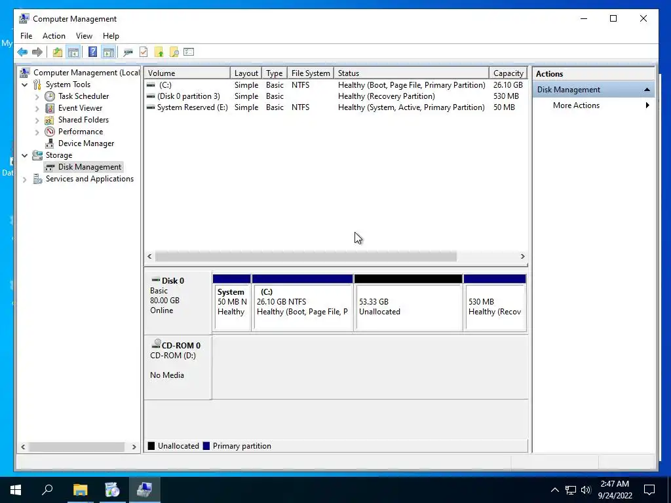The image size is (671, 503).
Task: Click tree pane horizontal scrollbar right arrow
Action: (x=134, y=447)
